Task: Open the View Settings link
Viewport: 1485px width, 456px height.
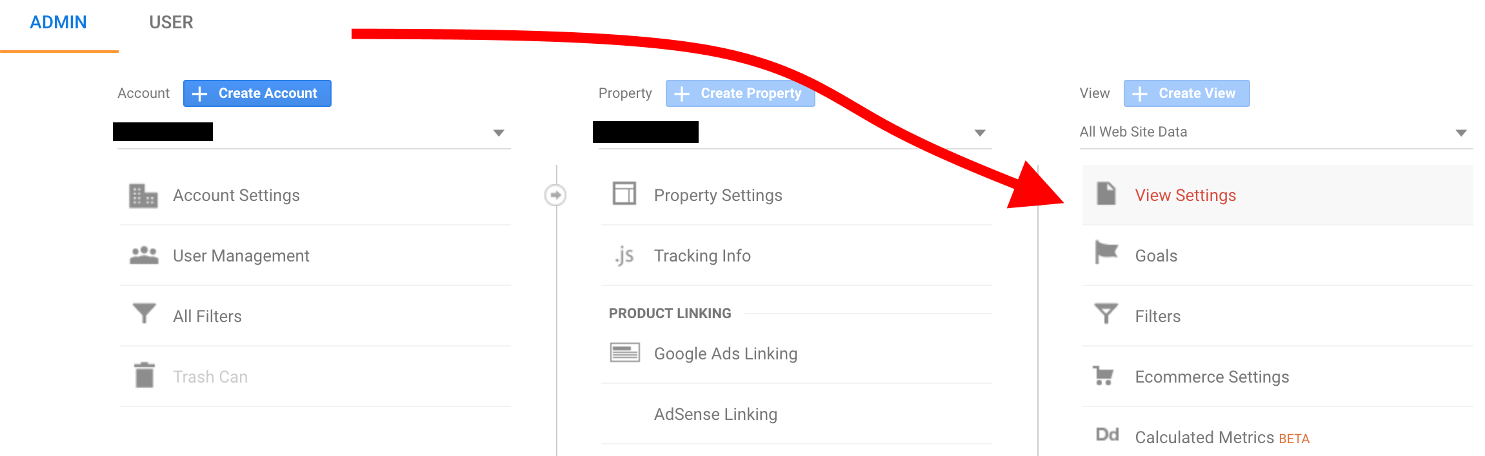Action: 1185,195
